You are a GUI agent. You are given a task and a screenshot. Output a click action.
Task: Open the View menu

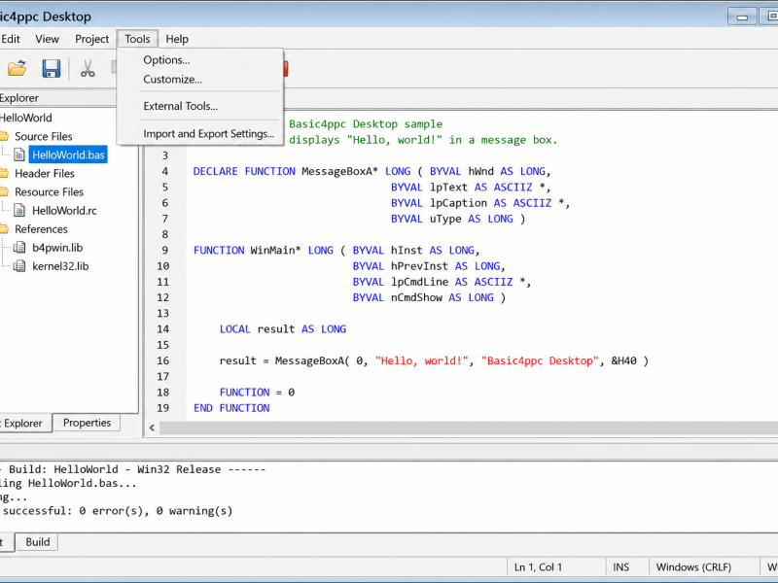(47, 39)
